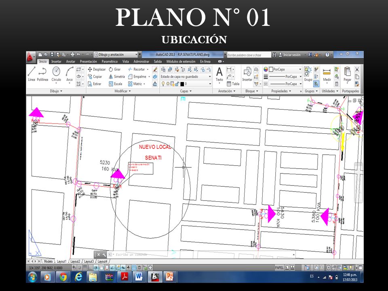Open the layer state dropdown
This screenshot has height=291, width=388.
pos(186,77)
